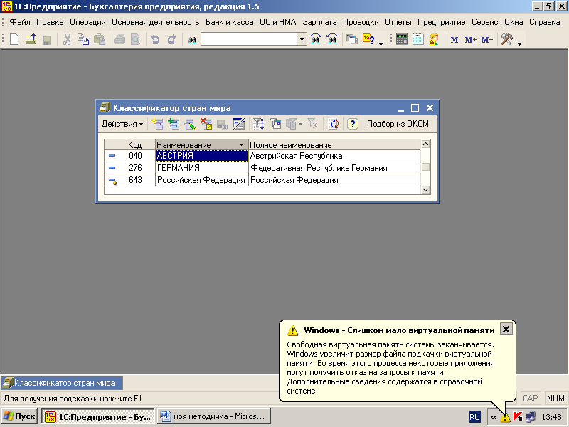The width and height of the screenshot is (569, 427).
Task: Open the Зарплата menu
Action: (319, 22)
